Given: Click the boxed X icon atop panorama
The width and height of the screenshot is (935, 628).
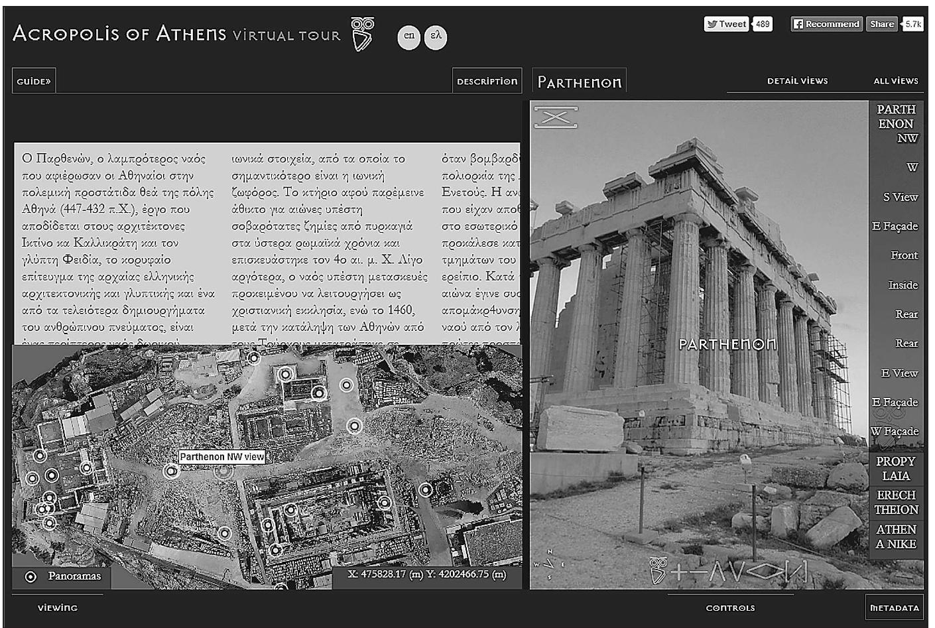Looking at the screenshot, I should pyautogui.click(x=556, y=117).
